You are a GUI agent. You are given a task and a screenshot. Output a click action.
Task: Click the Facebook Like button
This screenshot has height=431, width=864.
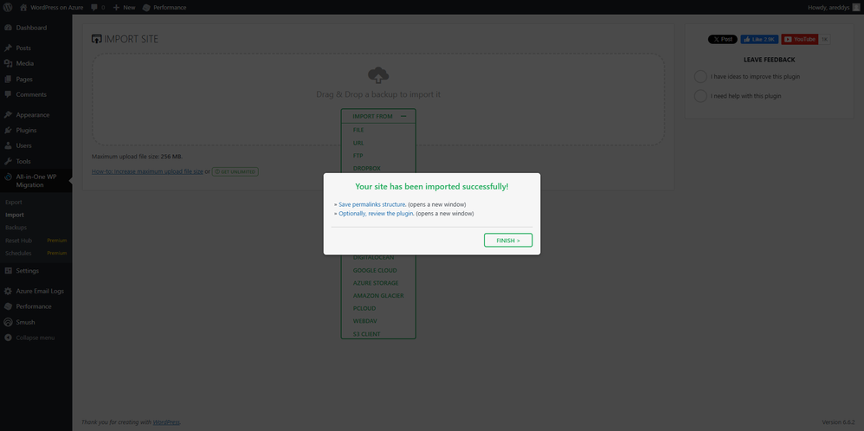pos(759,39)
